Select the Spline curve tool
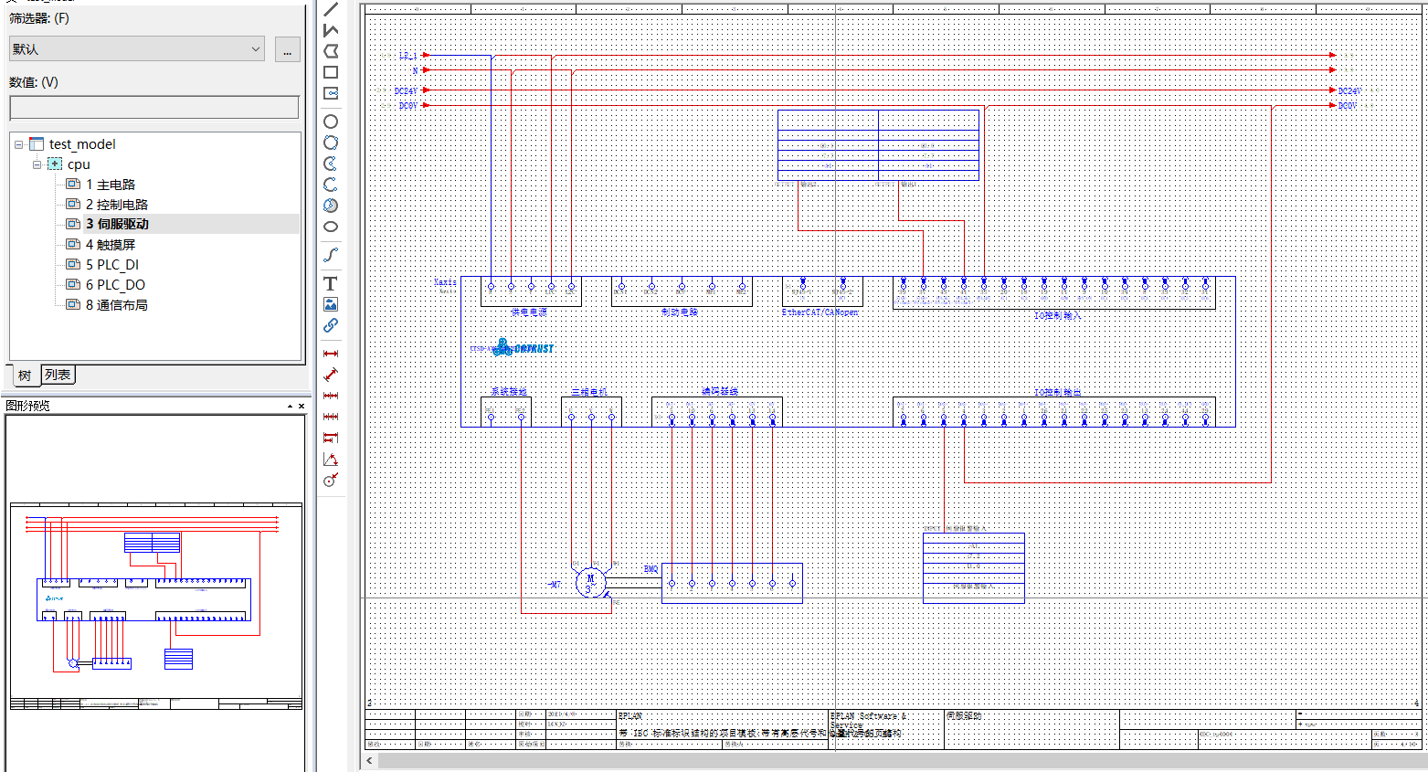 click(331, 255)
